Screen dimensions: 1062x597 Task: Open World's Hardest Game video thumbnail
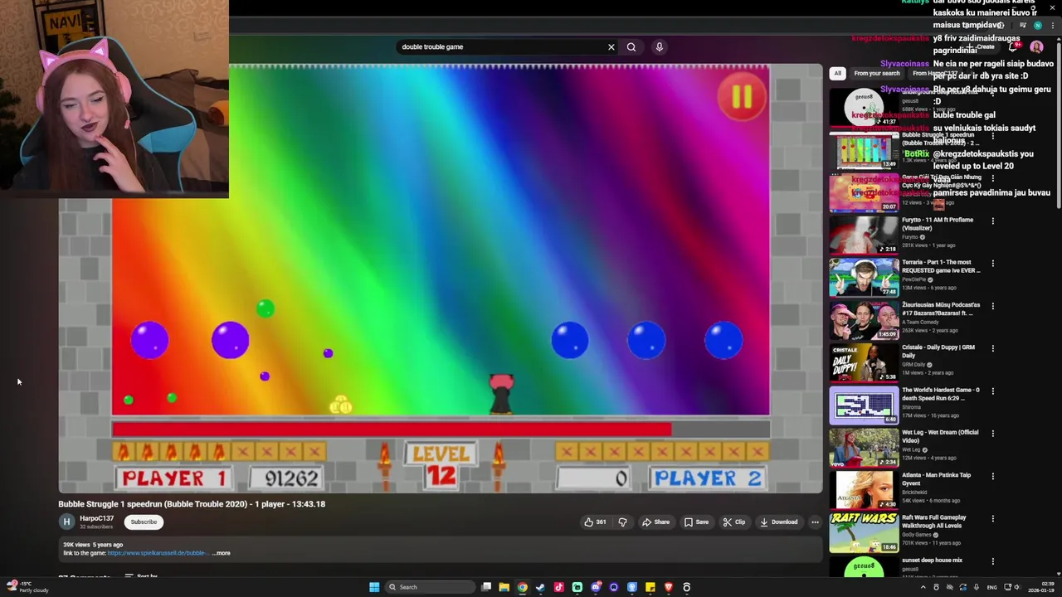point(864,405)
